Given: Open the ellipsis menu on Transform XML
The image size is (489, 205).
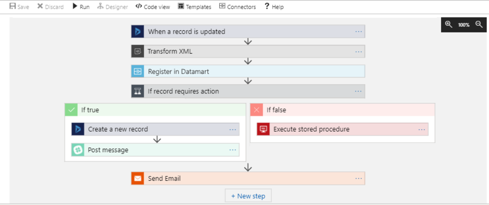Looking at the screenshot, I should tap(358, 51).
